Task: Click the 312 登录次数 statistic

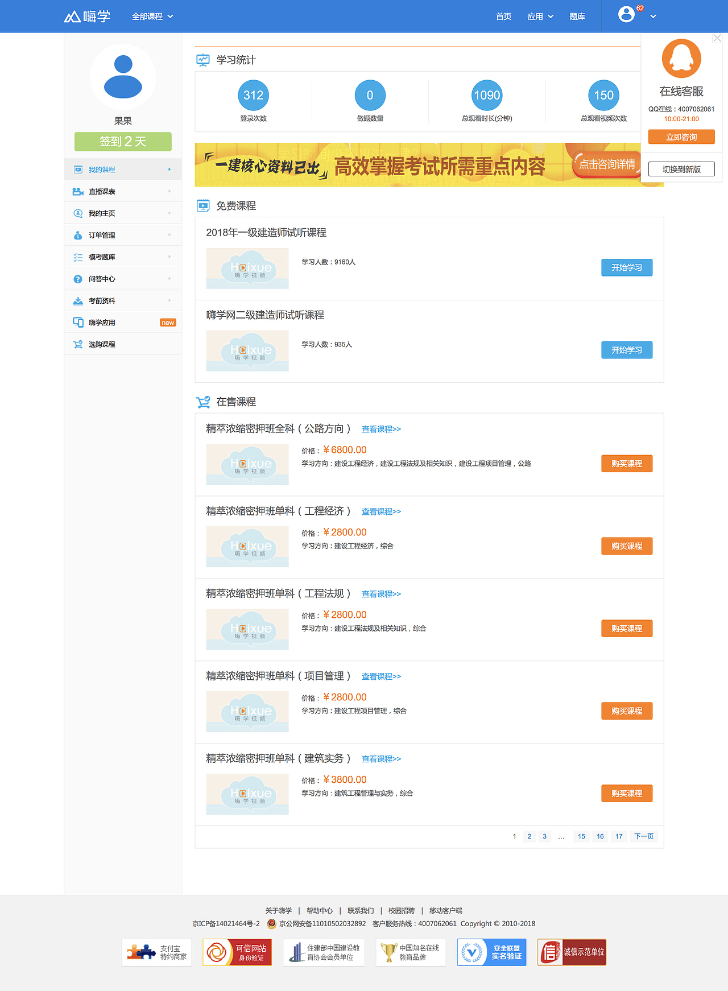Action: tap(253, 101)
